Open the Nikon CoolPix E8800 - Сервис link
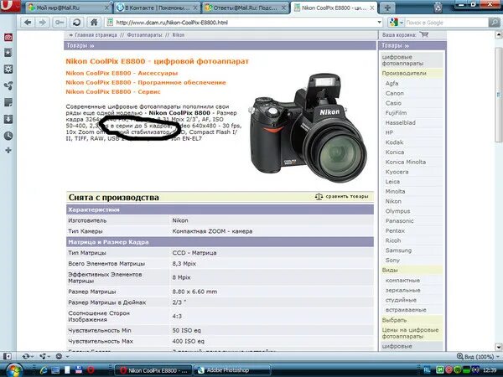The image size is (503, 377). pos(113,91)
